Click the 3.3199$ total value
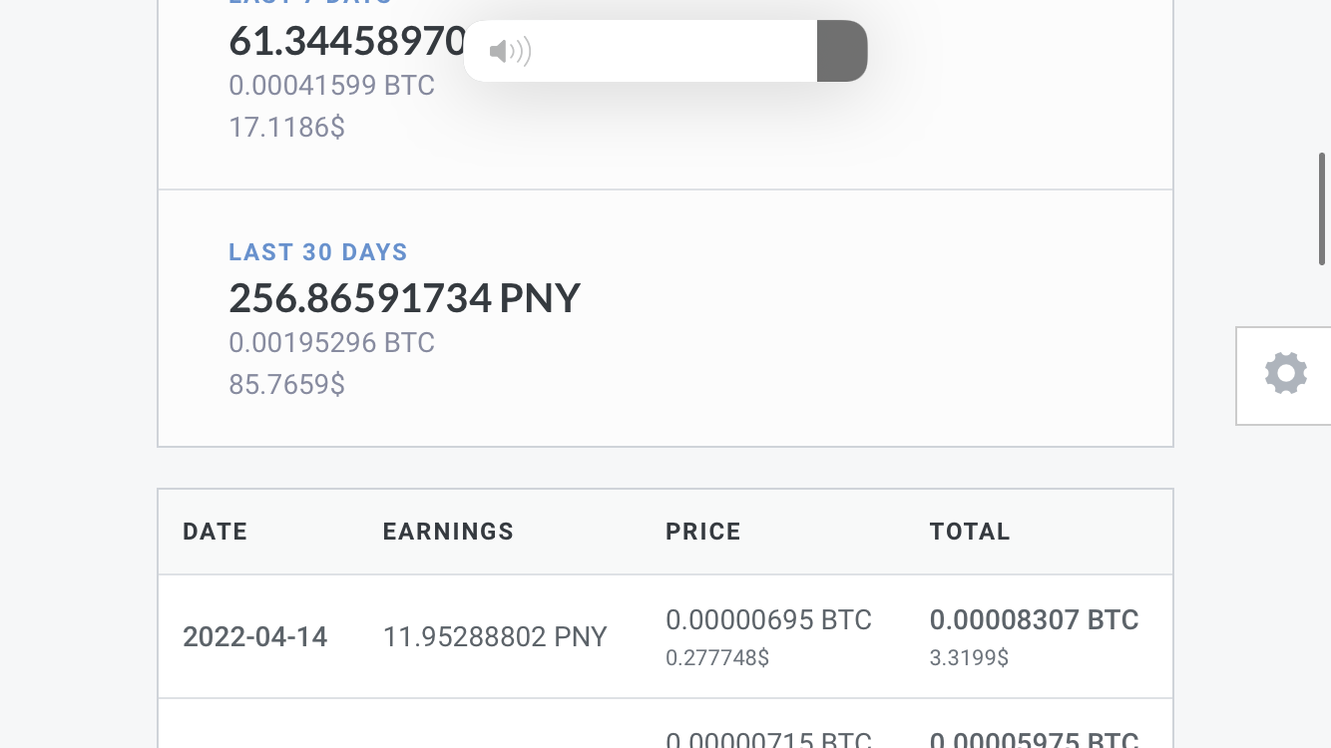 969,658
